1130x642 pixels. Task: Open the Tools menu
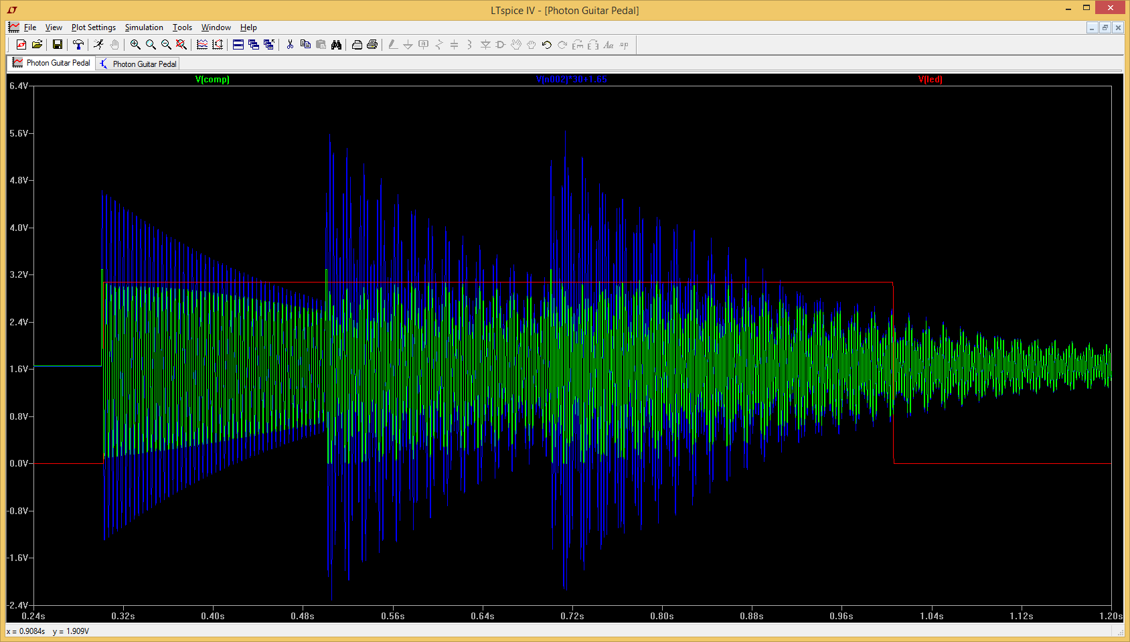(x=182, y=27)
